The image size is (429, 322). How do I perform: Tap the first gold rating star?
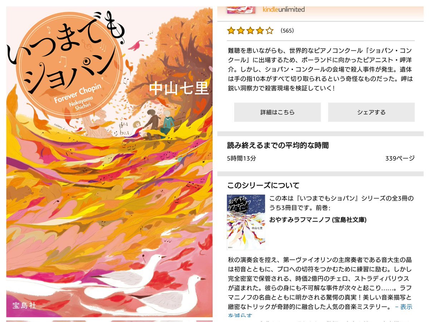(x=231, y=31)
